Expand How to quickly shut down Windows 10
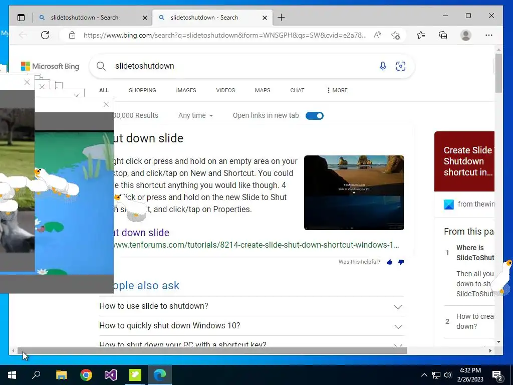Image resolution: width=513 pixels, height=385 pixels. point(251,326)
